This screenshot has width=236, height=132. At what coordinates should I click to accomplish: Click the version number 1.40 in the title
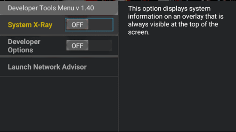87,8
